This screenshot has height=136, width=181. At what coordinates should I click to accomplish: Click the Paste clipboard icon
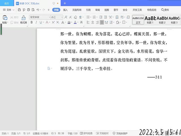[x=5, y=18]
